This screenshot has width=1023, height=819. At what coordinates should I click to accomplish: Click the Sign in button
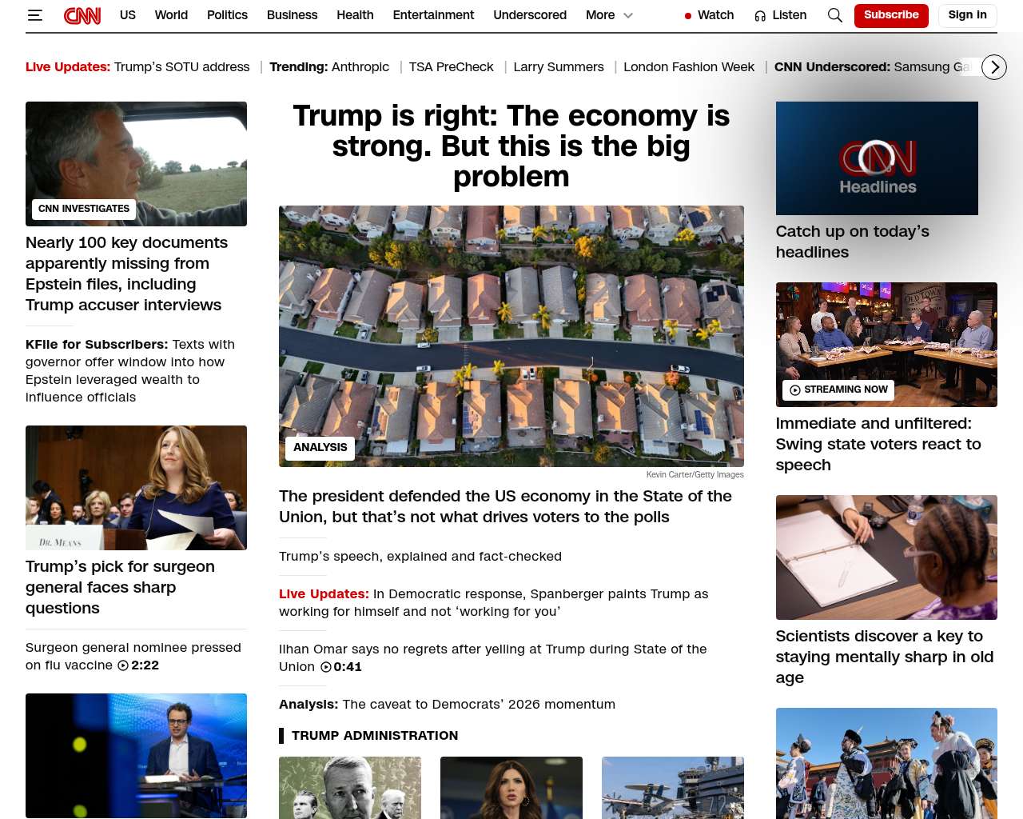967,15
